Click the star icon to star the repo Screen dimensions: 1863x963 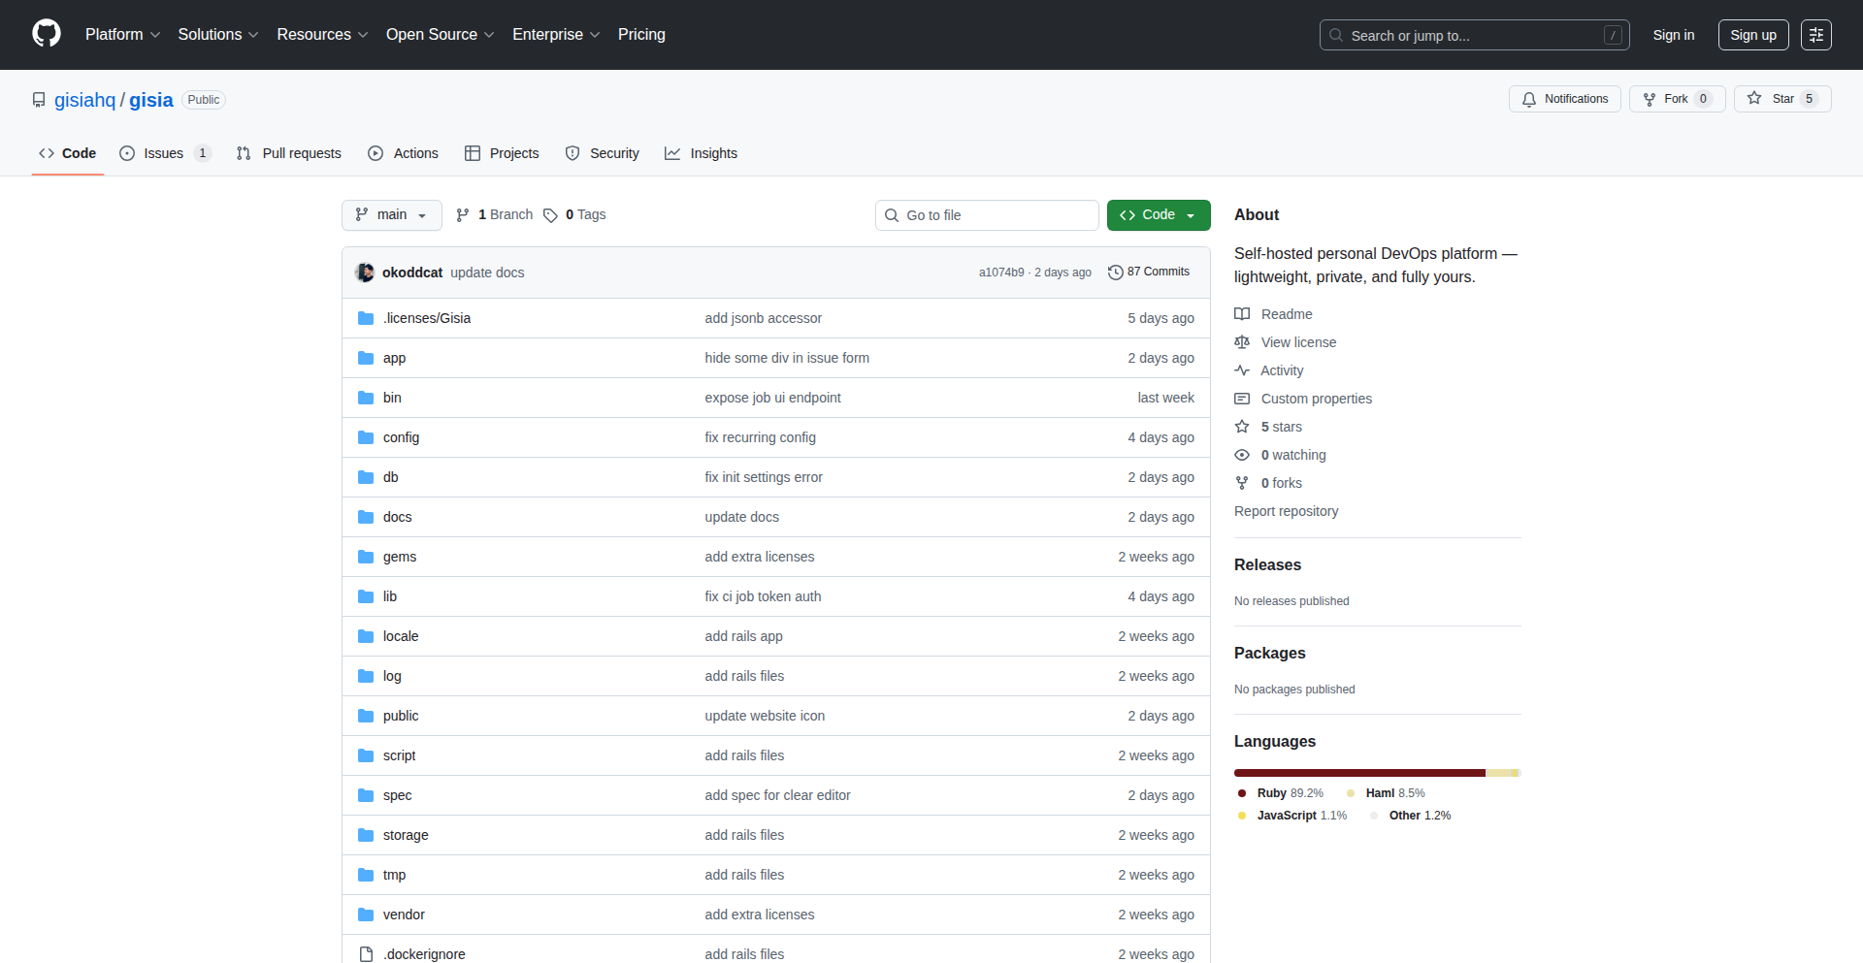1754,98
